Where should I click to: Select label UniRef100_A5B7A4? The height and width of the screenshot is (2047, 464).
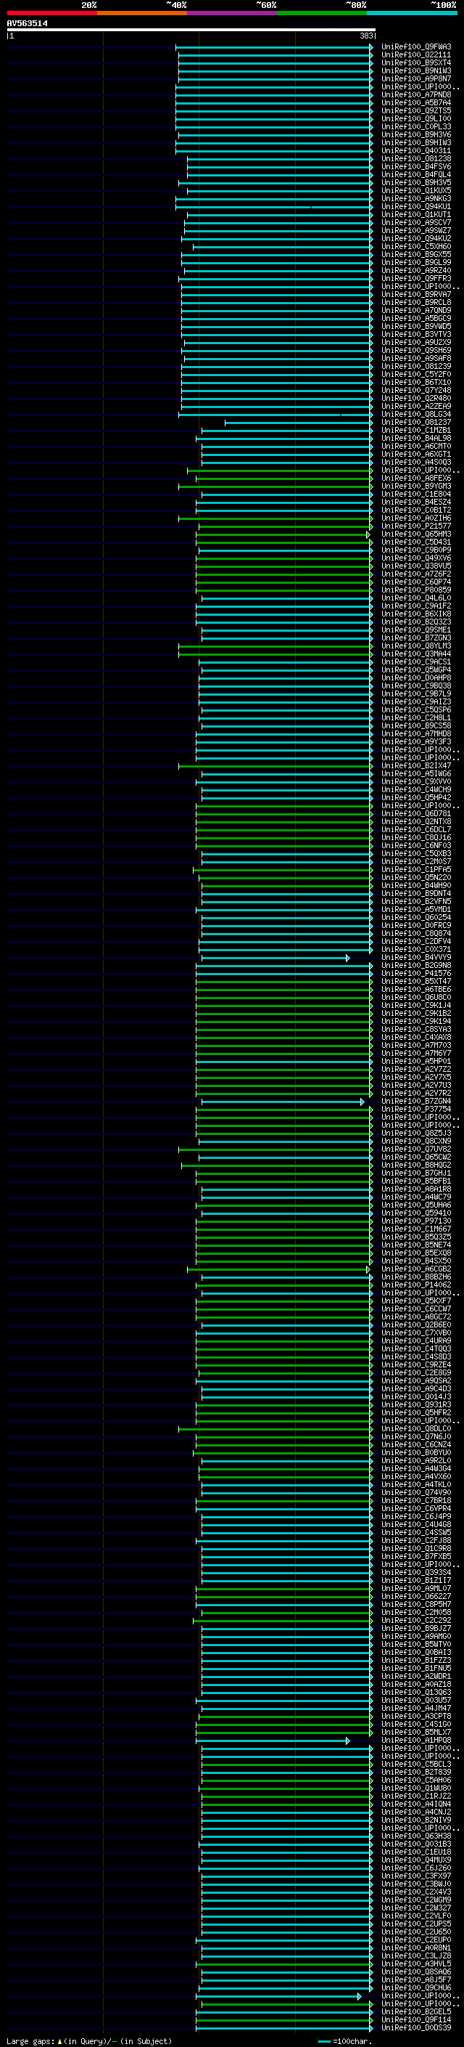coord(416,102)
